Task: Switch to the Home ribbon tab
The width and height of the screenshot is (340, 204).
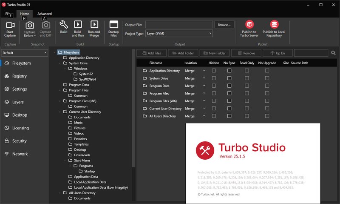Action: click(x=25, y=14)
